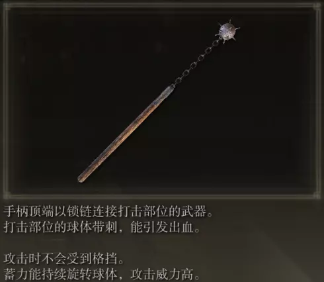Click the top-right frame corner ornament
Viewport: 324px width, 282px height.
click(317, 7)
